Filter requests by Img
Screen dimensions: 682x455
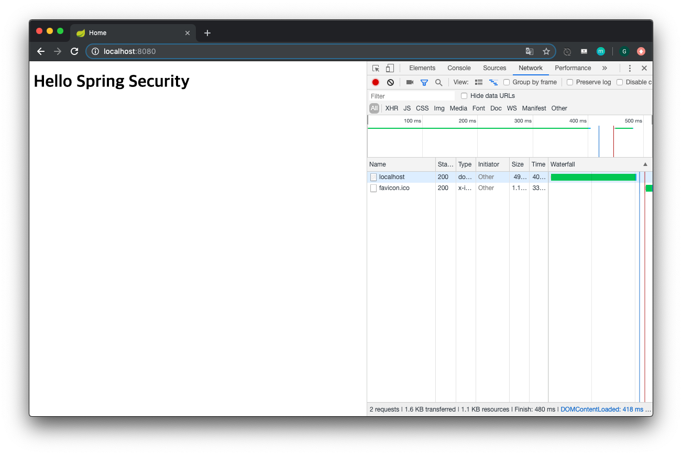[439, 108]
